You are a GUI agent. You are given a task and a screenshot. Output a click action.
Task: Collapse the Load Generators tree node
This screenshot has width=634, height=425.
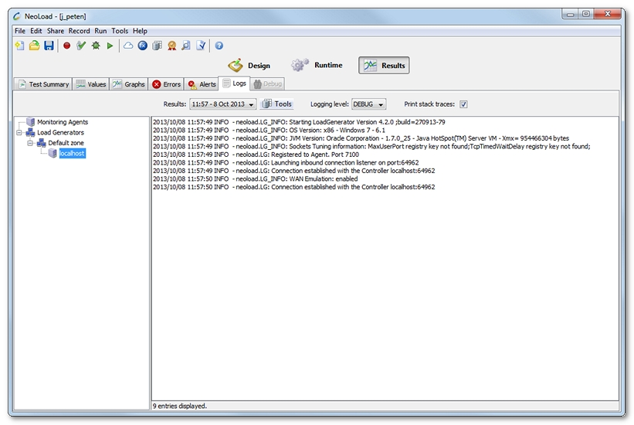coord(19,133)
